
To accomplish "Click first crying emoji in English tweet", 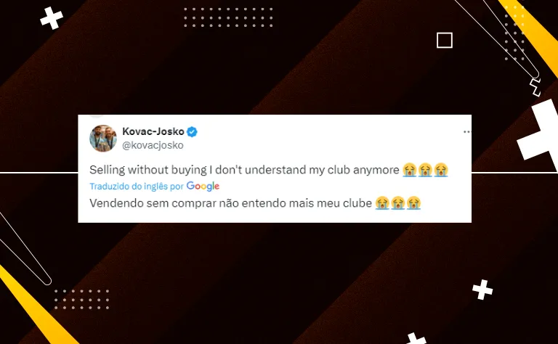I will pos(410,170).
